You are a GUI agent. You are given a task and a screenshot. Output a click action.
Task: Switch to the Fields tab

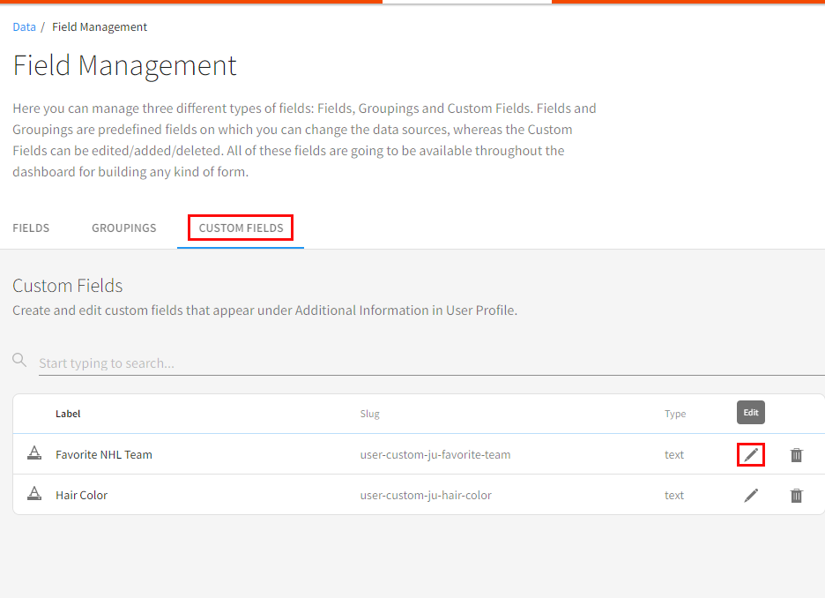(x=31, y=228)
